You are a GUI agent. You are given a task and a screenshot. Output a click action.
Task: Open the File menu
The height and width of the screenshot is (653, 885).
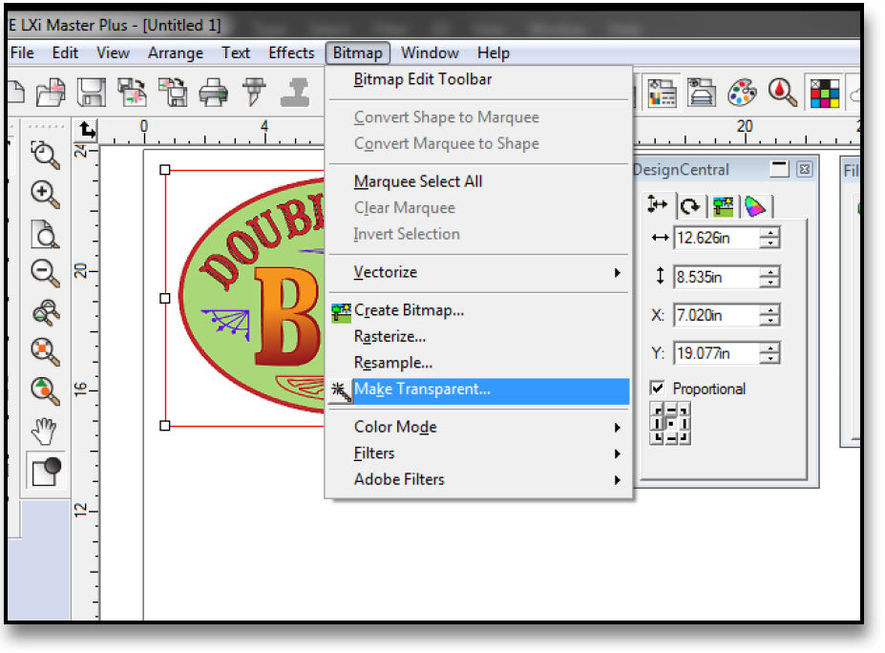click(23, 53)
